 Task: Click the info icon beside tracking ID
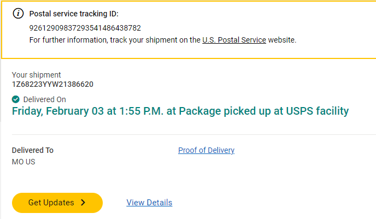(x=19, y=14)
